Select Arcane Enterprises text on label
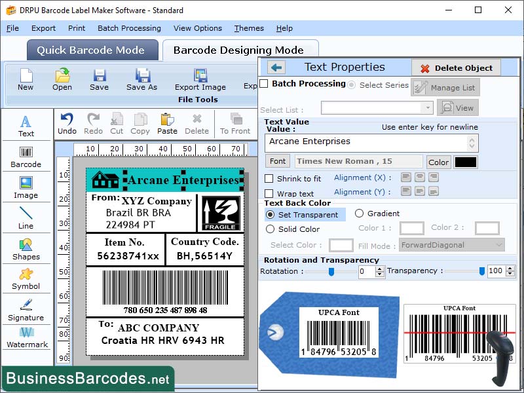The width and height of the screenshot is (524, 393). point(183,180)
